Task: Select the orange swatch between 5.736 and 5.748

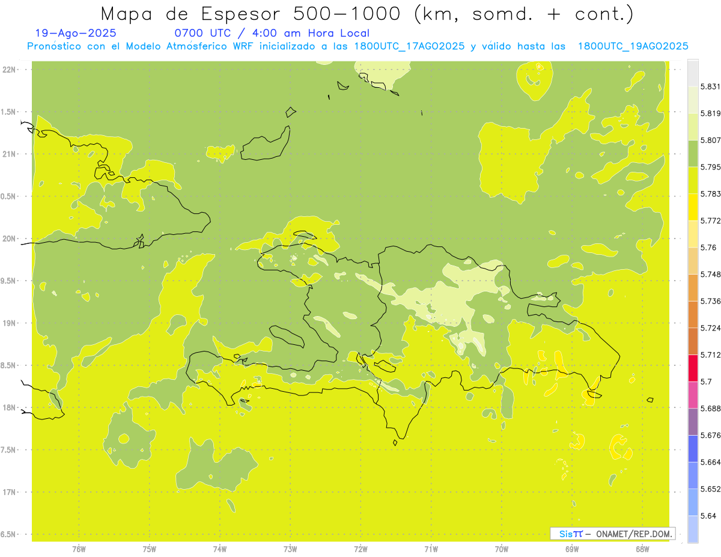Action: [x=693, y=288]
